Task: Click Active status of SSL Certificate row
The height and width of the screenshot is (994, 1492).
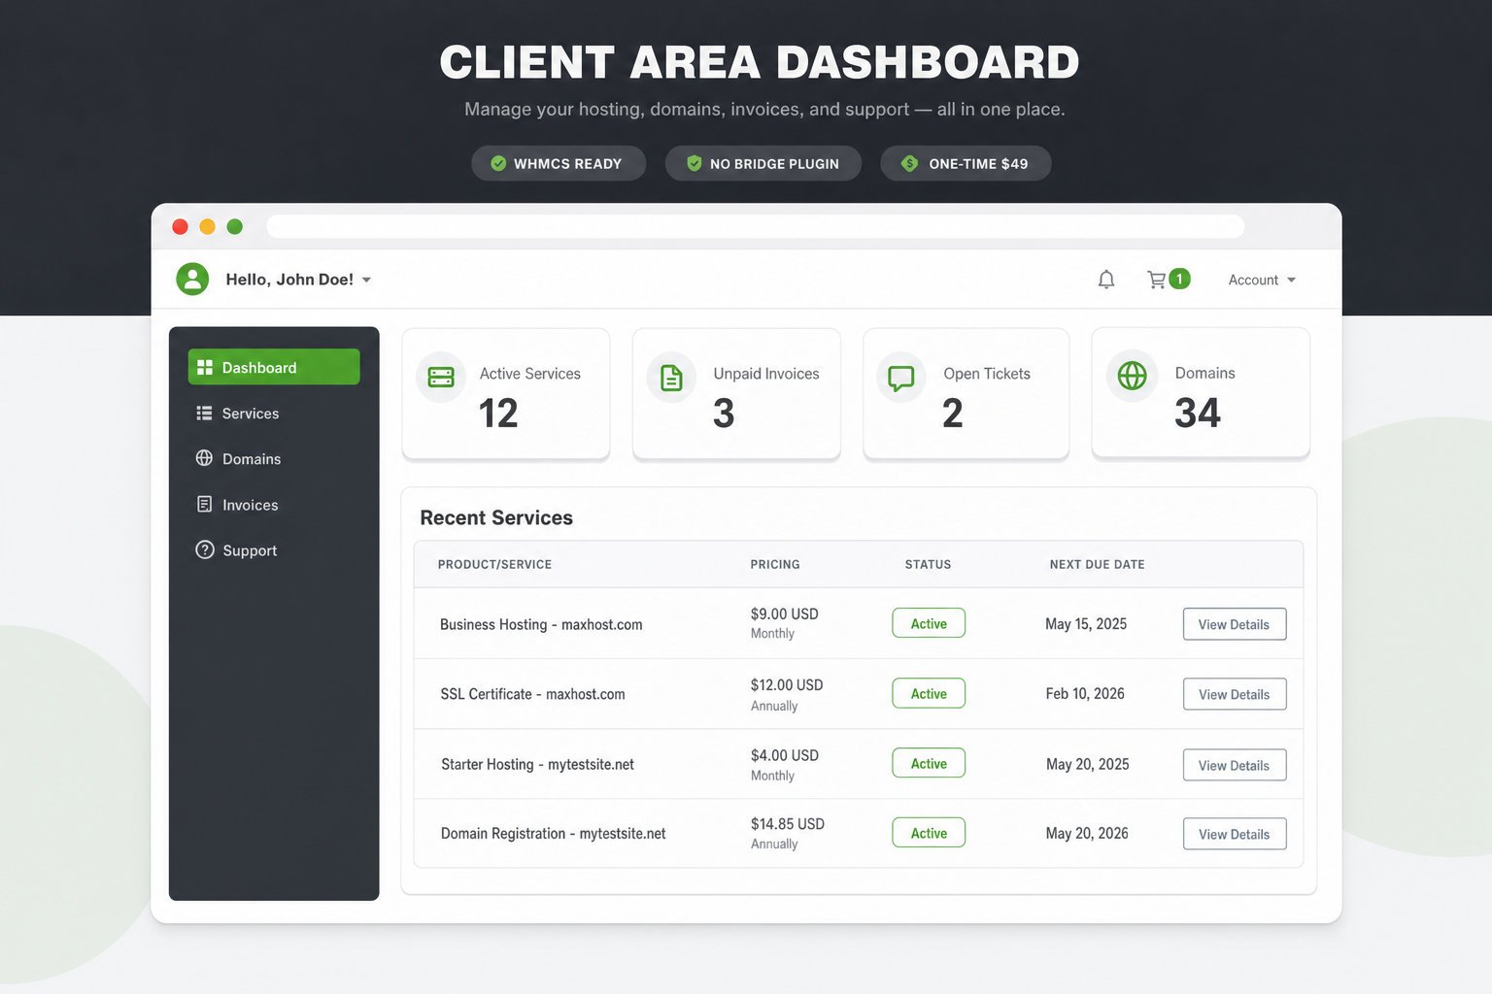Action: pyautogui.click(x=929, y=693)
